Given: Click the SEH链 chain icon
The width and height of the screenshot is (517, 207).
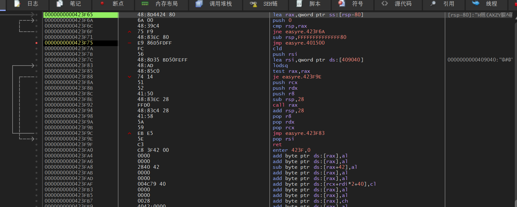Looking at the screenshot, I should [x=253, y=4].
